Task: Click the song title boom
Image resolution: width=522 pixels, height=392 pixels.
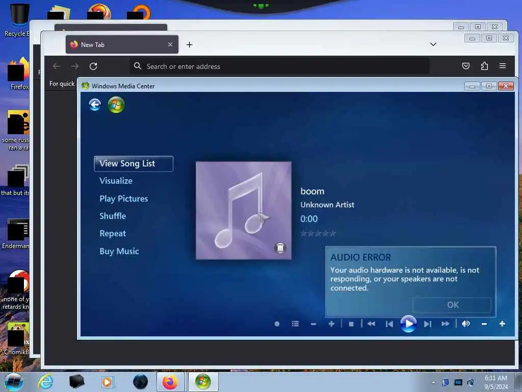Action: point(312,191)
